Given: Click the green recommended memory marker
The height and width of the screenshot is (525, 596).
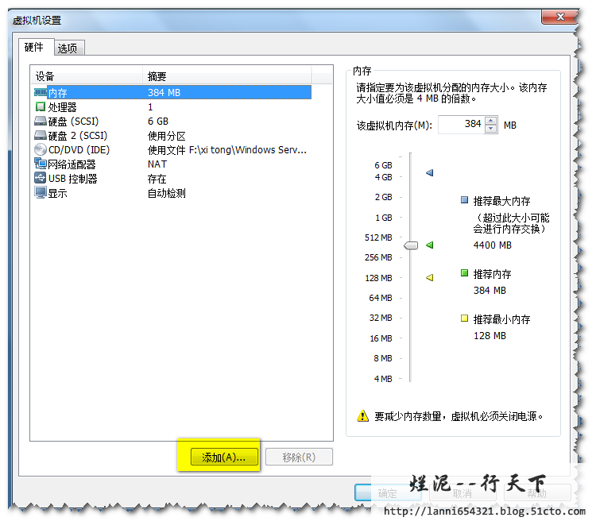Looking at the screenshot, I should tap(430, 245).
